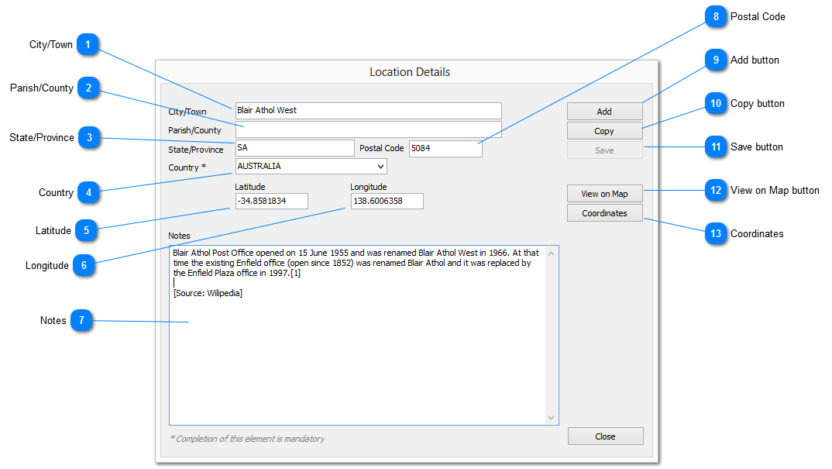The height and width of the screenshot is (469, 832).
Task: Focus the empty Parish/County field
Action: pos(368,129)
